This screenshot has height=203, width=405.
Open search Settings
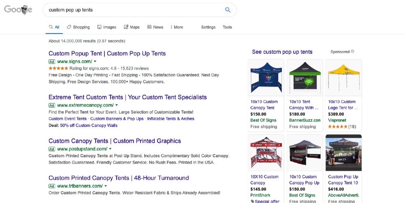pyautogui.click(x=208, y=27)
